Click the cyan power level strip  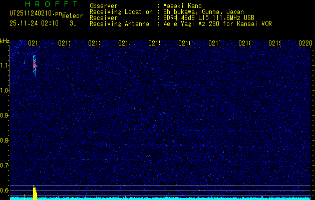click(x=160, y=198)
